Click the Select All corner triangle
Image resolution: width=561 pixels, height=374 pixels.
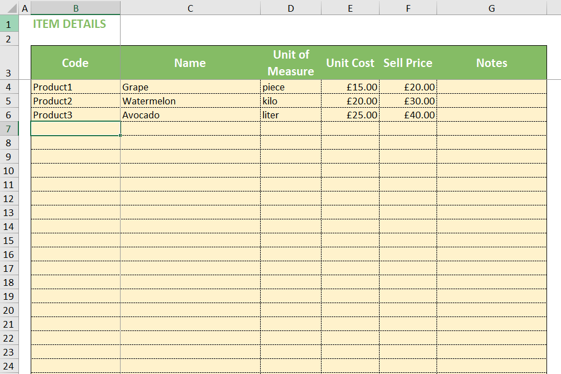12,8
